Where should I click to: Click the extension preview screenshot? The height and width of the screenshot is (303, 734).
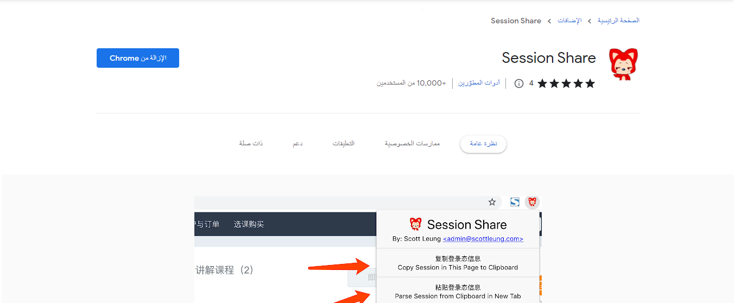tap(368, 249)
